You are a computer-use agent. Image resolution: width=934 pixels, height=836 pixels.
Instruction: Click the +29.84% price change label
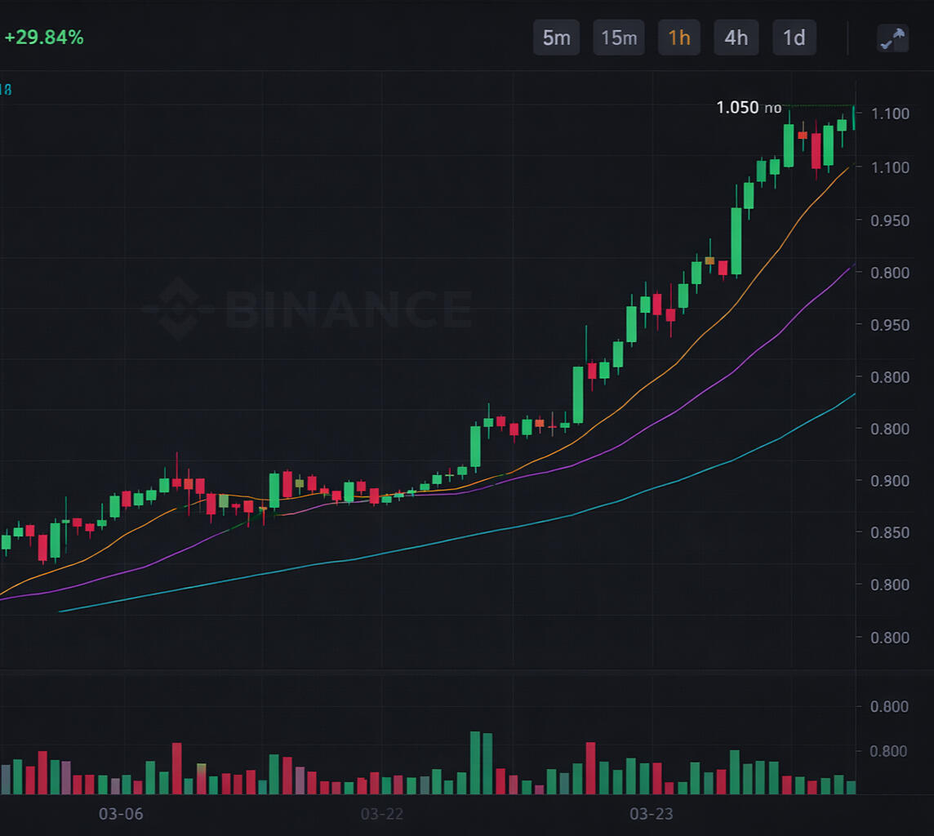(x=44, y=38)
